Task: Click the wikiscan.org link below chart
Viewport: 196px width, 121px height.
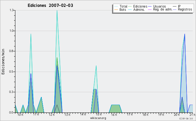Action: (x=98, y=118)
